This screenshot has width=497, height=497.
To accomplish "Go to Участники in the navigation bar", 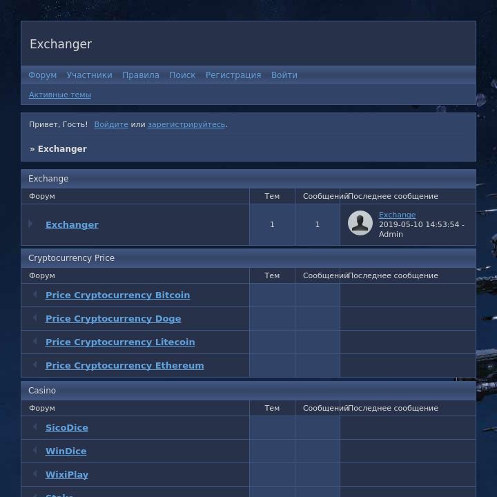I will pyautogui.click(x=89, y=75).
